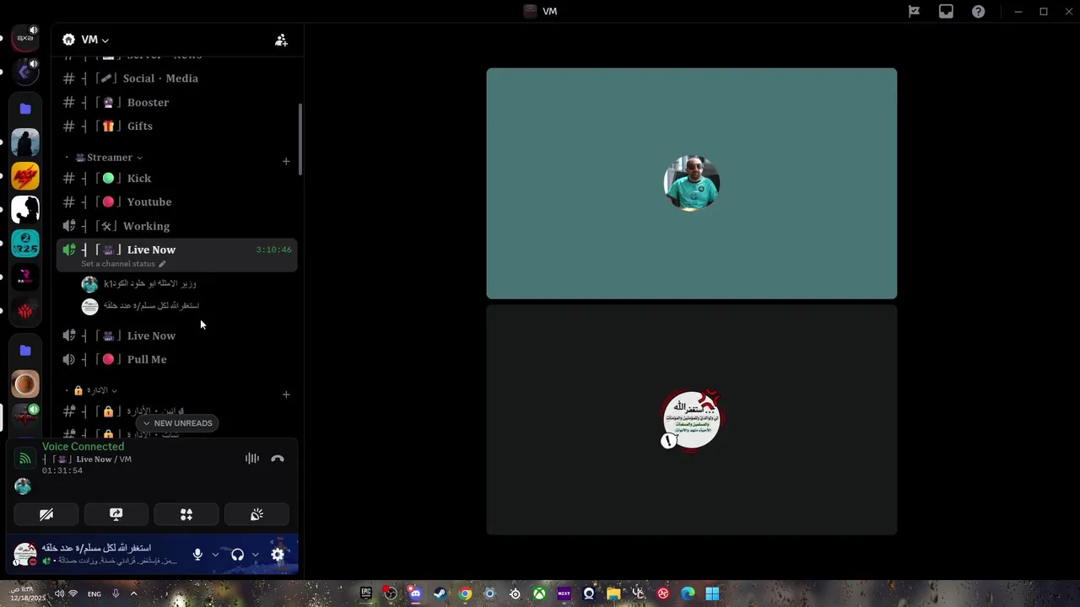1080x607 pixels.
Task: Deafen with the headphones icon
Action: 237,554
